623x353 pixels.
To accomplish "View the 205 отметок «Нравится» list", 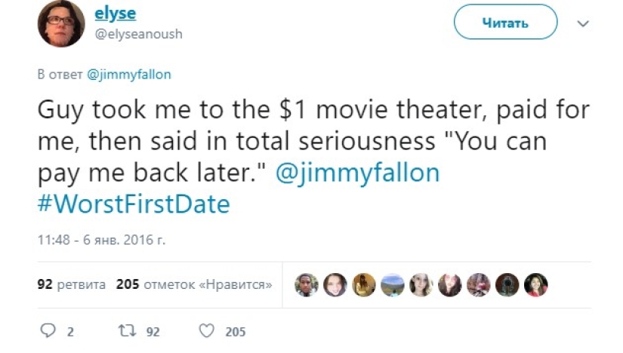I will click(x=194, y=285).
